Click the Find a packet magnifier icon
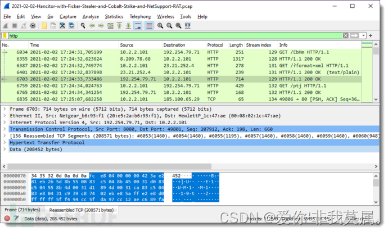This screenshot has height=231, width=388. click(x=83, y=26)
